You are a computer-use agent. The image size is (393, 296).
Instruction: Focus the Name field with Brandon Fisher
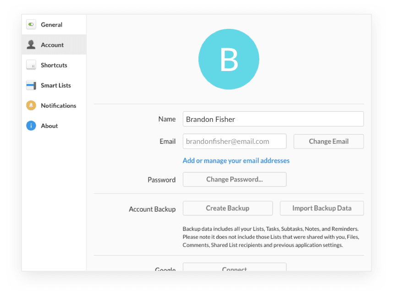tap(273, 119)
